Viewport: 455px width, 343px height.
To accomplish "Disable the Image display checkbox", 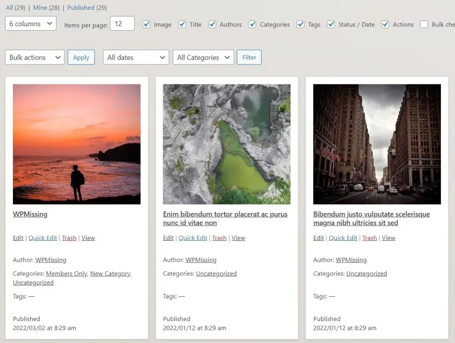I will point(147,24).
